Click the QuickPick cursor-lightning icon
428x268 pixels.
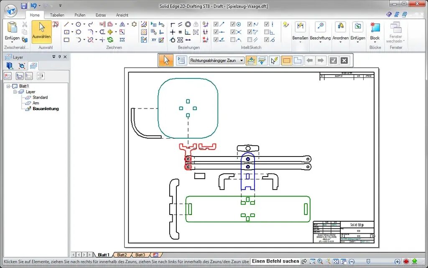[274, 61]
